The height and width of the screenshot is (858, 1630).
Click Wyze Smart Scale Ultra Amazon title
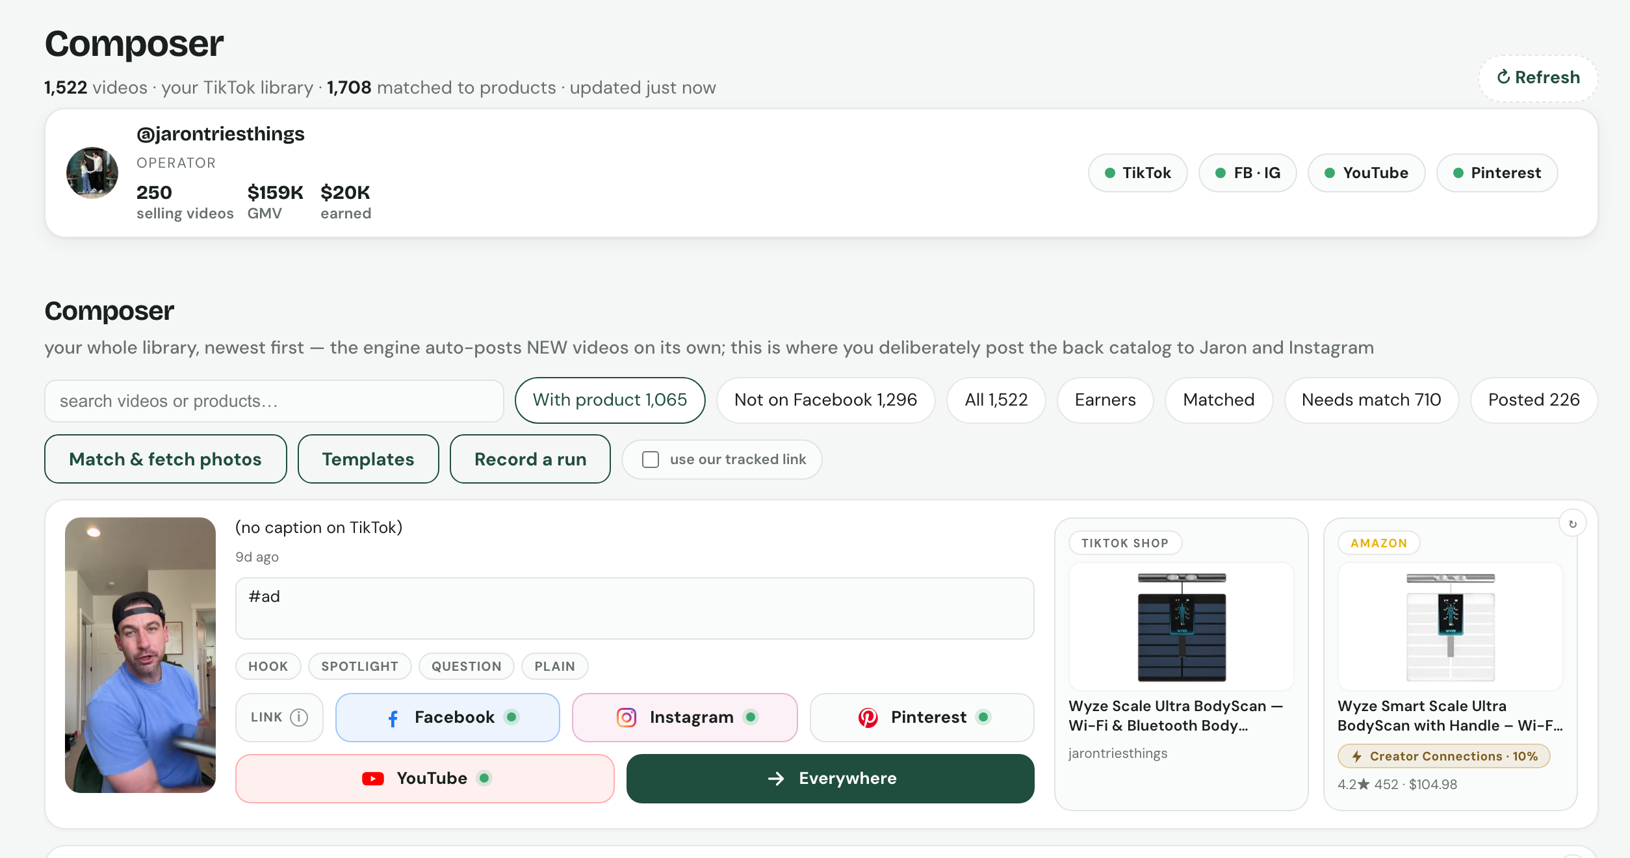coord(1451,716)
